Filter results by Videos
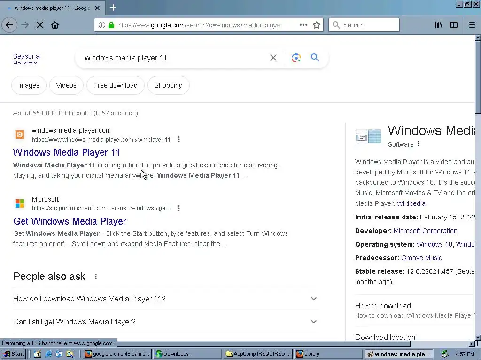The image size is (481, 360). tap(66, 85)
